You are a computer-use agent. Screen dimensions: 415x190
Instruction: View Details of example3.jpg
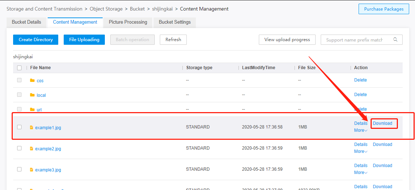point(361,166)
